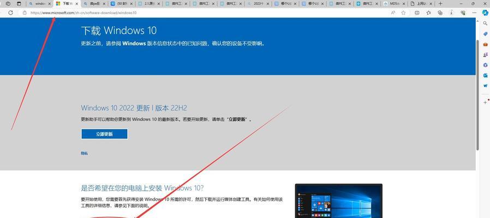Open the sidebar Outlook icon
Viewport: 490px width, 218px height.
485,75
